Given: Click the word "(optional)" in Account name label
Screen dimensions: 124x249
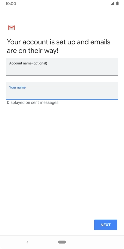Looking at the screenshot, I should (x=40, y=63).
